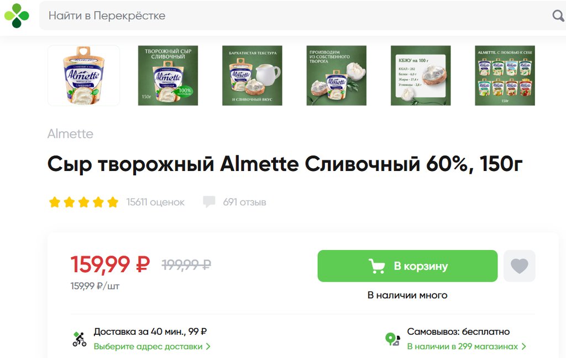Open the '691 отзыв' reviews link
The image size is (566, 358).
[244, 202]
